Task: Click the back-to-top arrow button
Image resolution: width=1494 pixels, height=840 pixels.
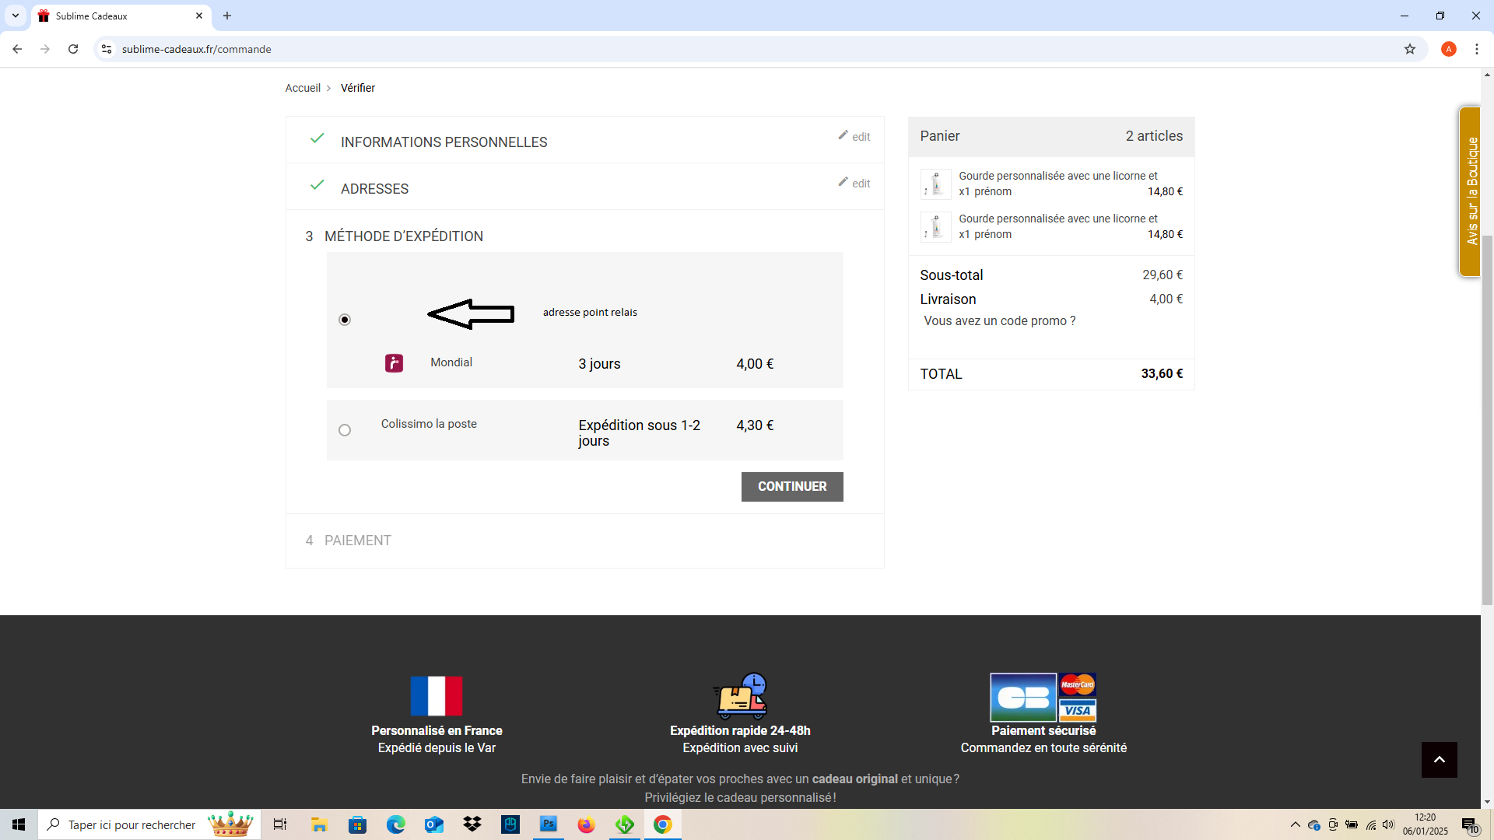Action: click(x=1439, y=760)
